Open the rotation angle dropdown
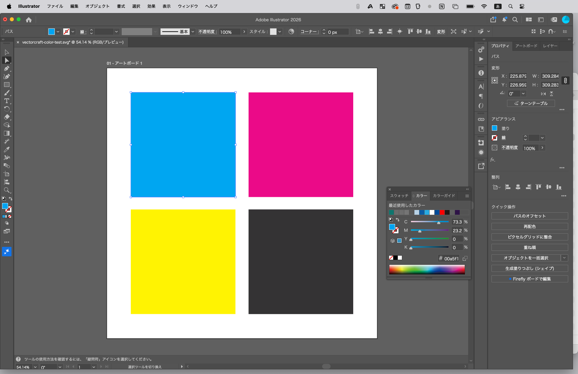The width and height of the screenshot is (578, 374). point(523,94)
